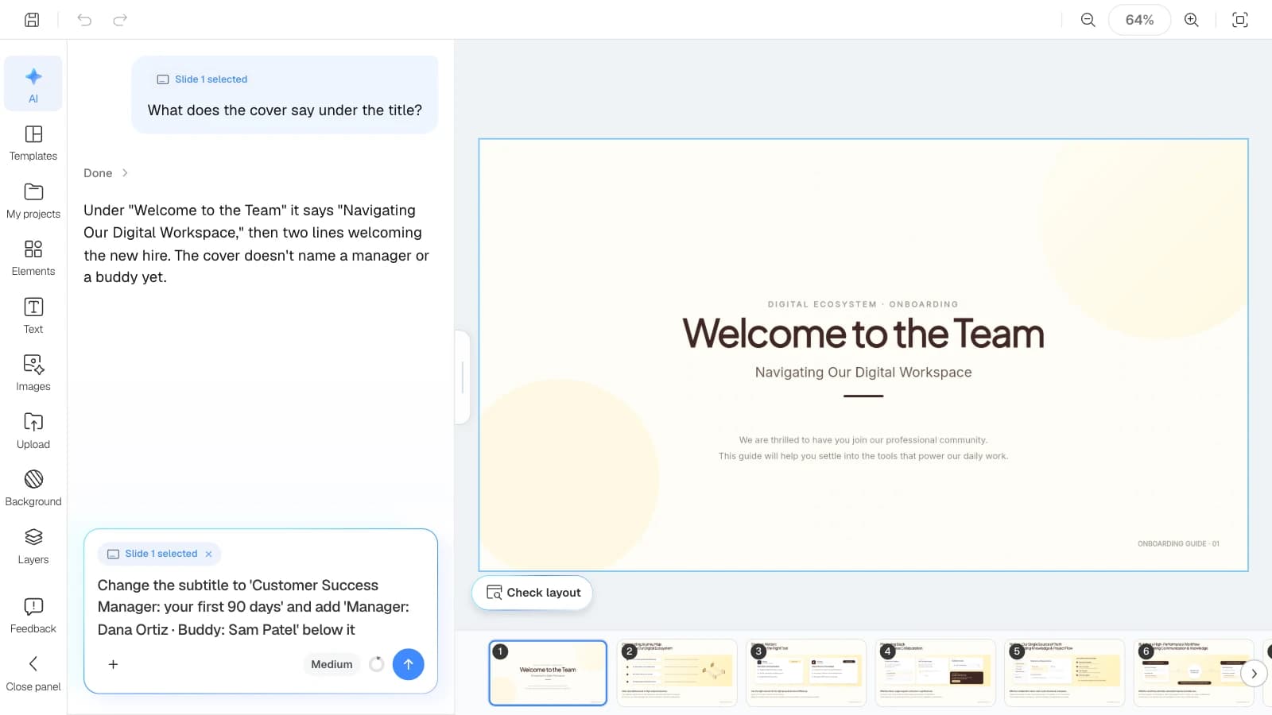Open the Background panel
Image resolution: width=1272 pixels, height=715 pixels.
pyautogui.click(x=33, y=489)
